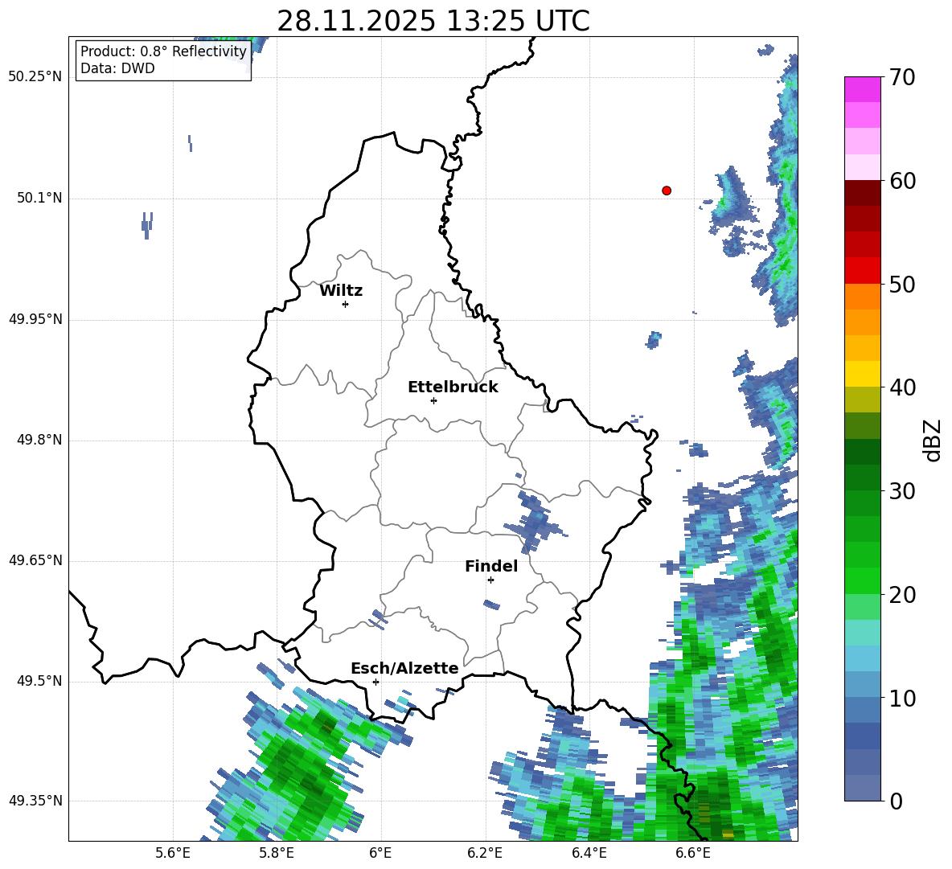
Task: Click the Wiltz station cross marker
Action: coord(345,304)
